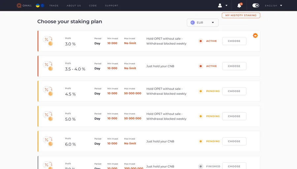
Task: Choose the 6.0 % staking plan
Action: [234, 141]
